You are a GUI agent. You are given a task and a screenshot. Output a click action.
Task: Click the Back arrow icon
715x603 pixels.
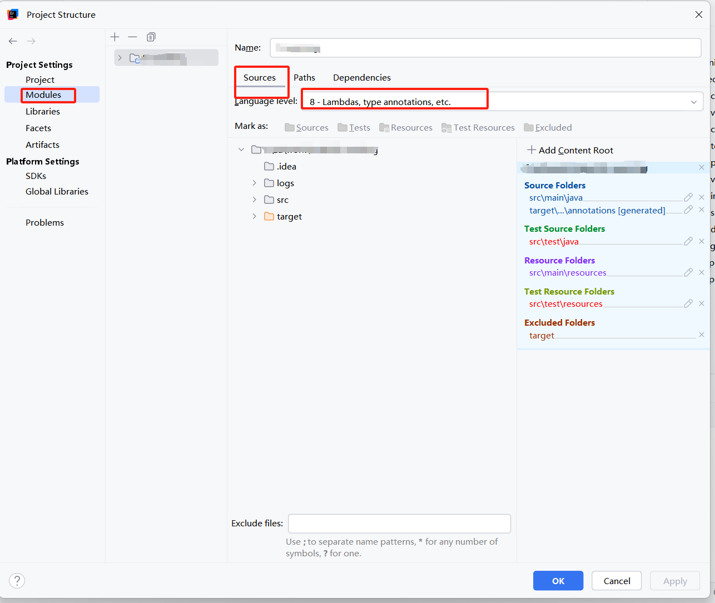(x=13, y=41)
